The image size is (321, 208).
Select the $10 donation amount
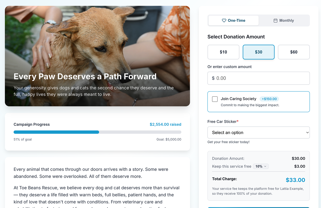point(223,52)
